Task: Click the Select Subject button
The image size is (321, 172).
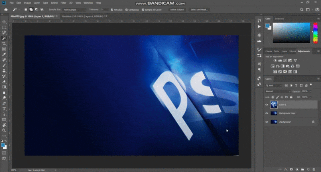Action: point(177,10)
